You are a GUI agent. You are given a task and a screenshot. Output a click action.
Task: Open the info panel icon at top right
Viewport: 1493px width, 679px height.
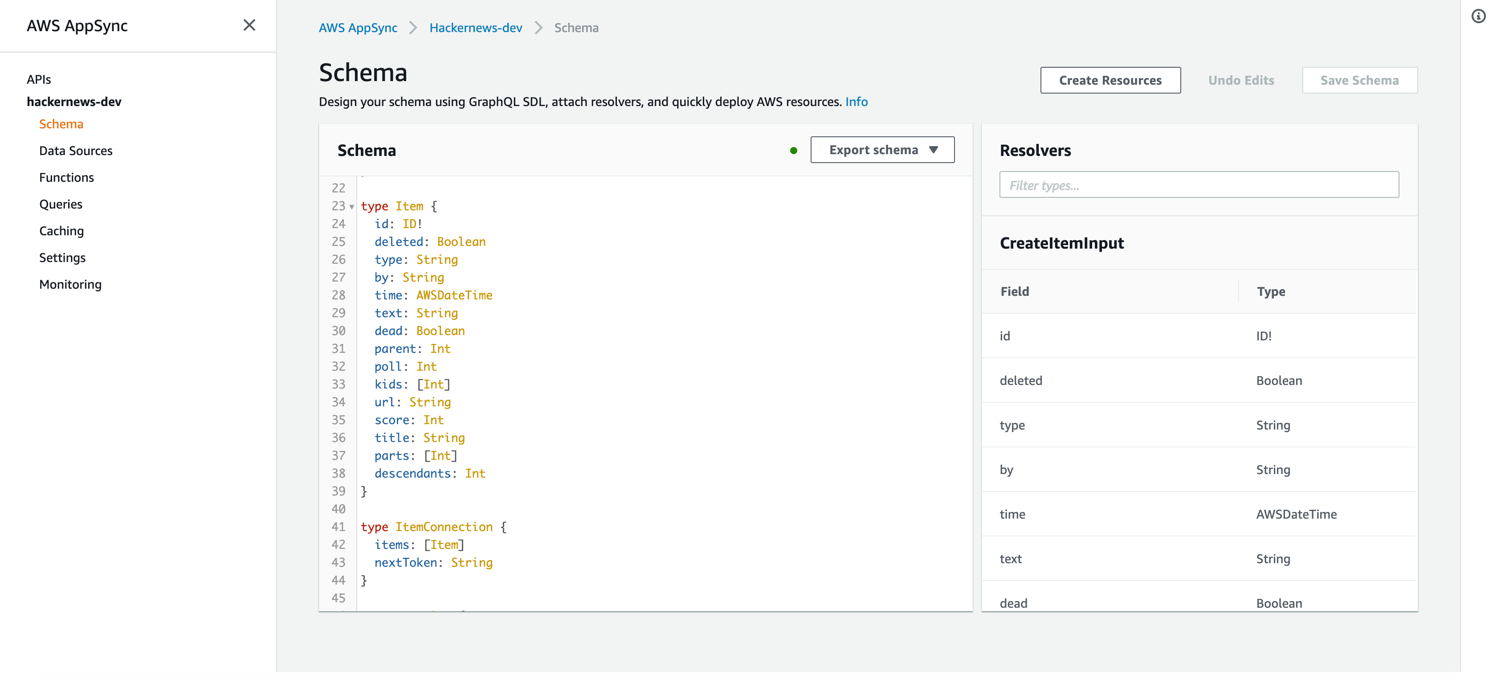point(1478,16)
